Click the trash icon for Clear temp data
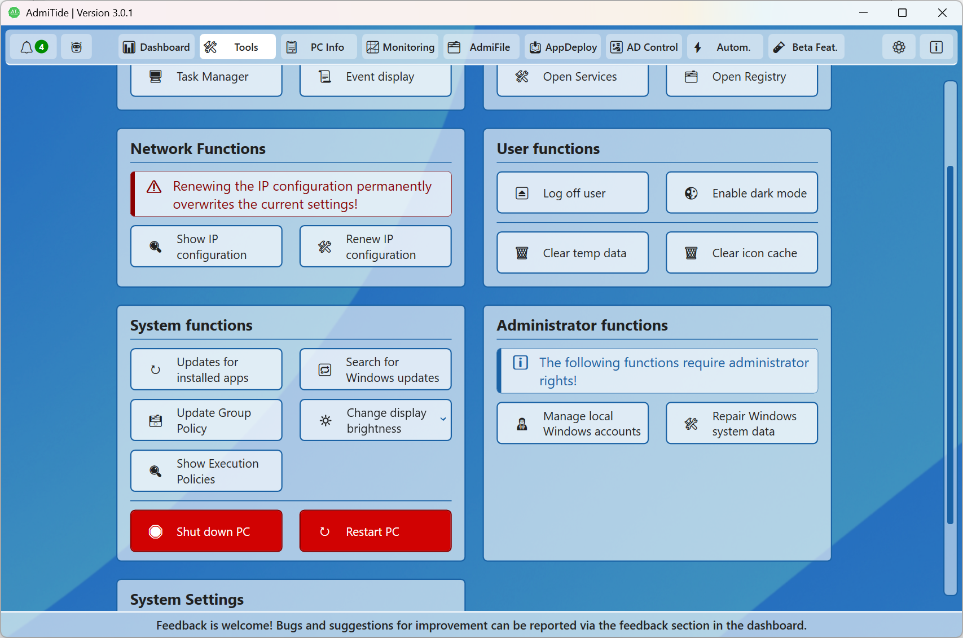Screen dimensions: 963x638 coord(522,253)
